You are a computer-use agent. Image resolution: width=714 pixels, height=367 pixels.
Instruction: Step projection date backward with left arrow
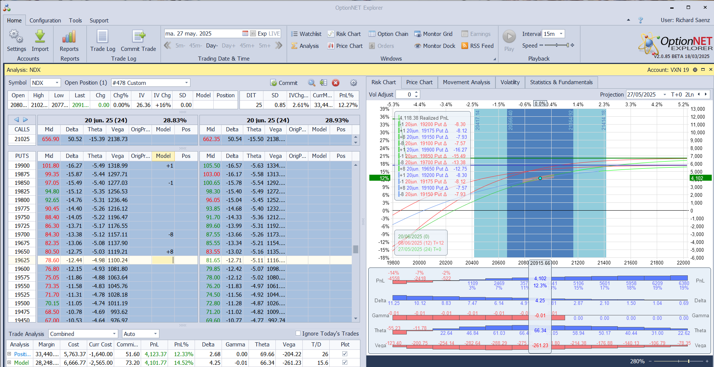pyautogui.click(x=699, y=94)
